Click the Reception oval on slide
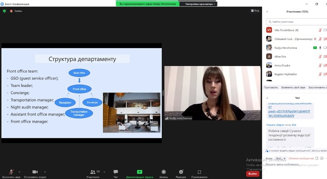This screenshot has height=179, width=327. pyautogui.click(x=65, y=103)
